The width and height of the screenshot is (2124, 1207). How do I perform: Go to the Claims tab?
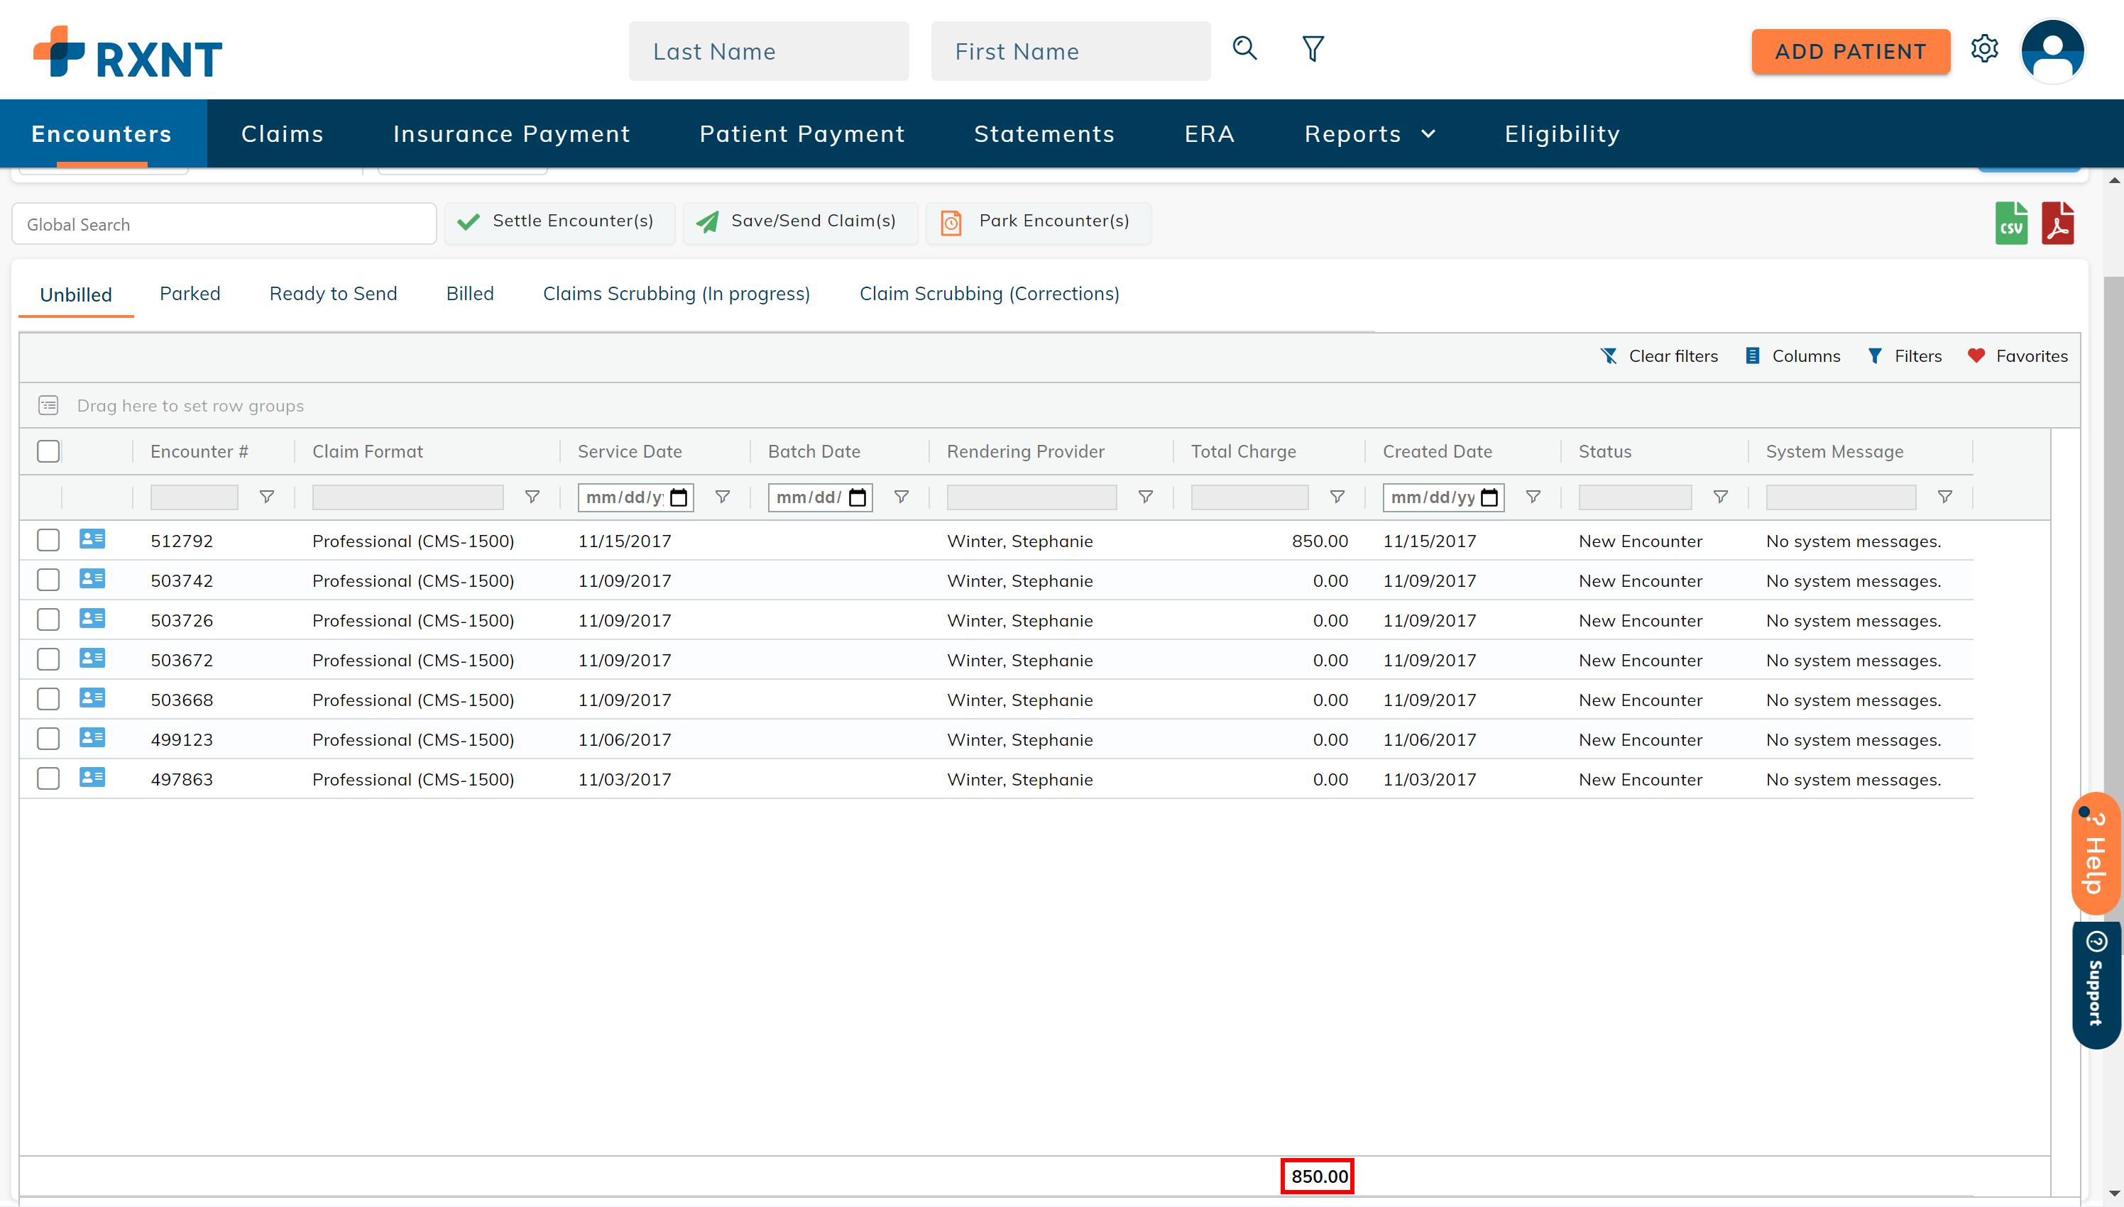click(x=282, y=133)
